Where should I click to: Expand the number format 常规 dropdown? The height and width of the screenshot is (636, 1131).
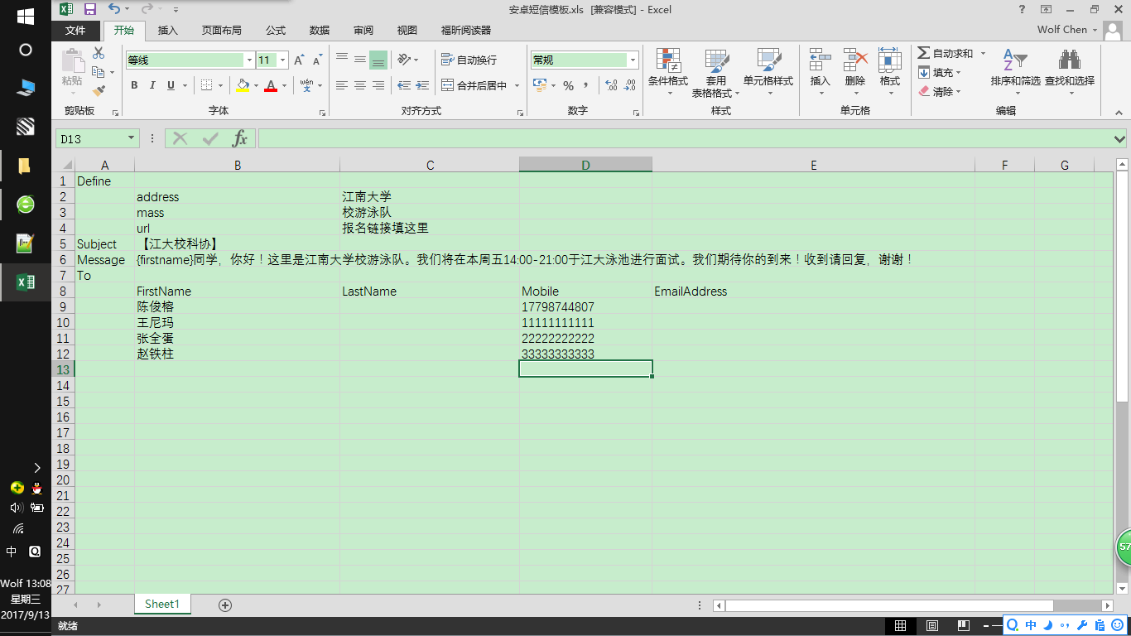click(633, 60)
